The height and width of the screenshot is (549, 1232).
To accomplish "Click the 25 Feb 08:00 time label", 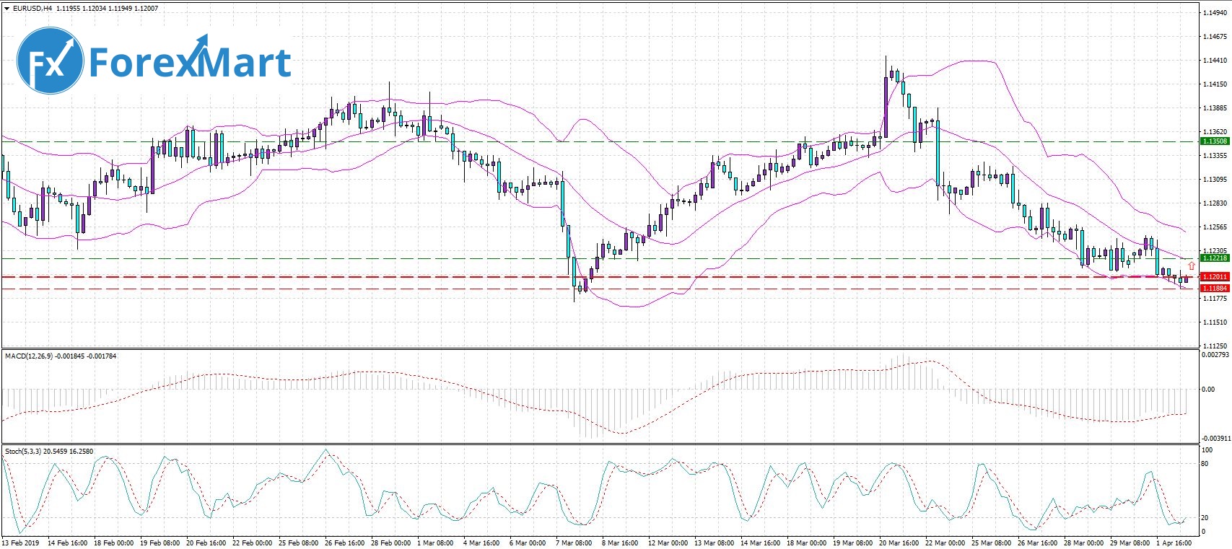I will coord(299,543).
